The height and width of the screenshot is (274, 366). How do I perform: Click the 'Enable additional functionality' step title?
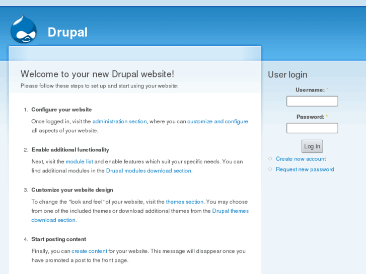click(x=70, y=150)
